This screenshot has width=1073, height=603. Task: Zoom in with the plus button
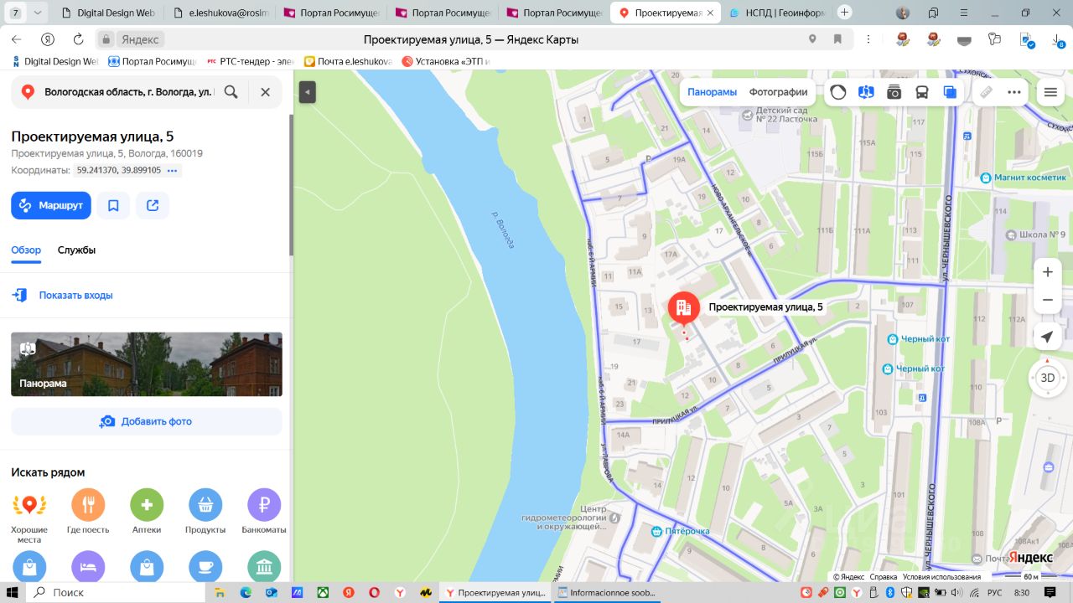point(1047,272)
